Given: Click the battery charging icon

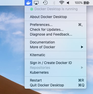Looking at the screenshot, I should pos(86,3).
